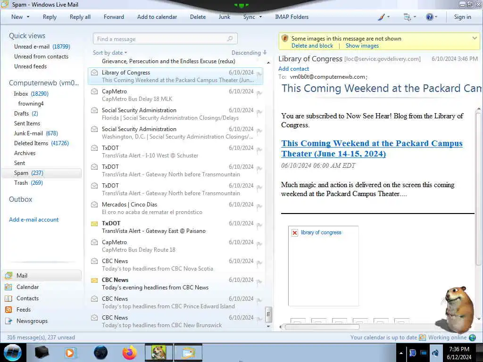Click the Working online globe icon

(472, 337)
